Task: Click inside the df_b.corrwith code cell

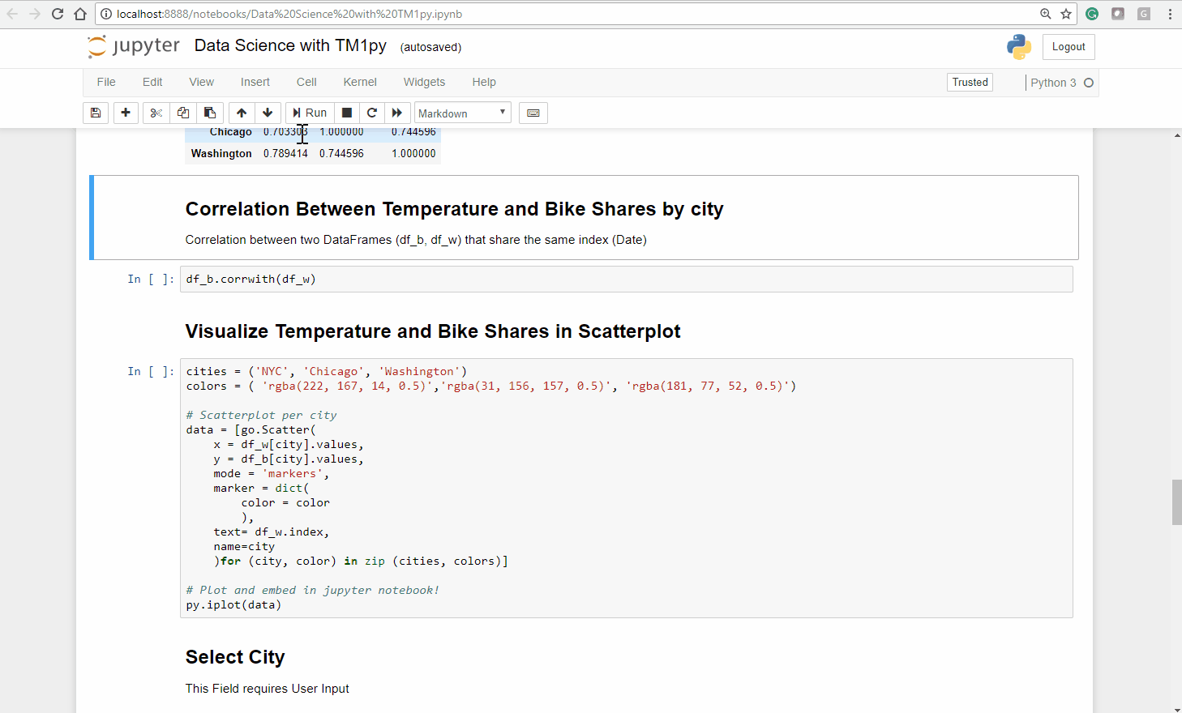Action: pyautogui.click(x=624, y=280)
